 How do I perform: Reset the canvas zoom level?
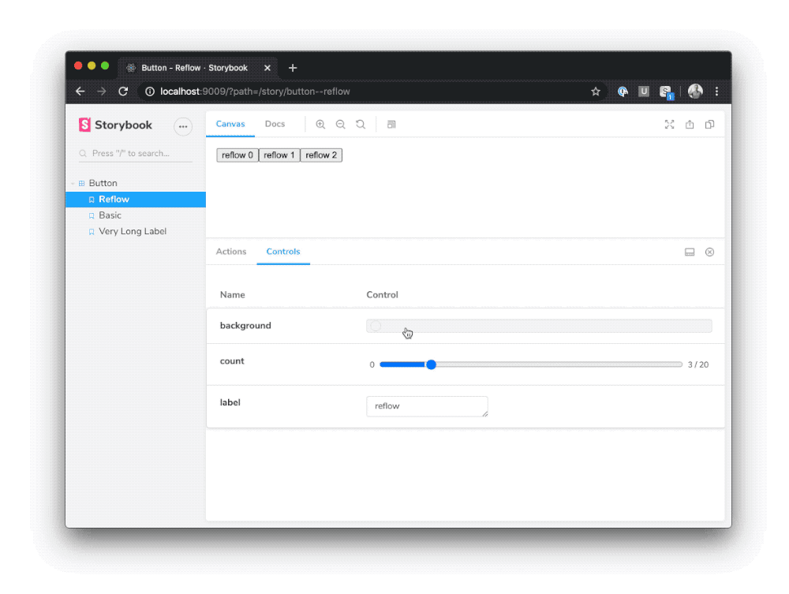[x=361, y=124]
